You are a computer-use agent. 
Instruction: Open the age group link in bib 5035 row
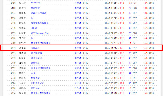coord(78,53)
